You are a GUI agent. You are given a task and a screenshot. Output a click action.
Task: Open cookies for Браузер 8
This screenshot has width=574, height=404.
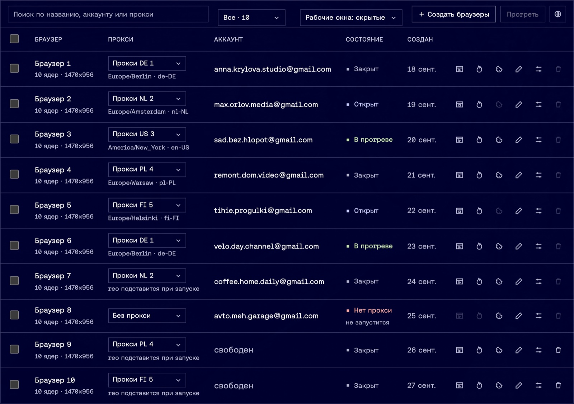[499, 316]
